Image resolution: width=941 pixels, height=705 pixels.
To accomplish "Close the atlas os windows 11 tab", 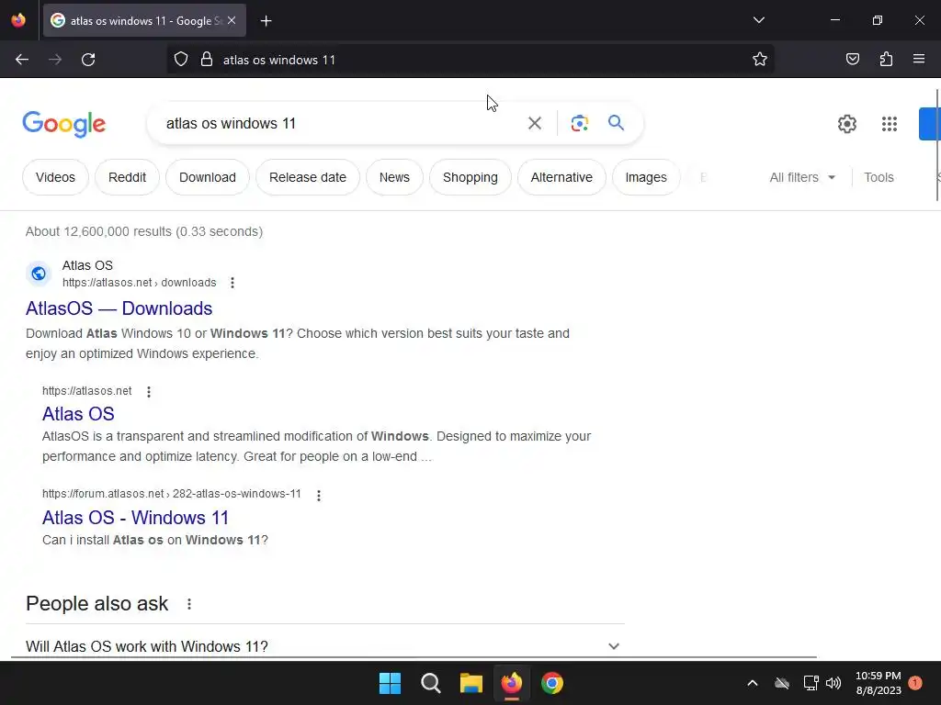I will pyautogui.click(x=232, y=20).
